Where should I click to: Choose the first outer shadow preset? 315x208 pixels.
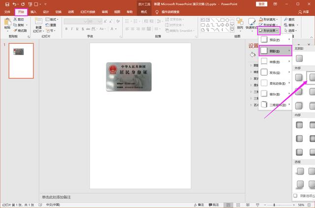click(299, 77)
